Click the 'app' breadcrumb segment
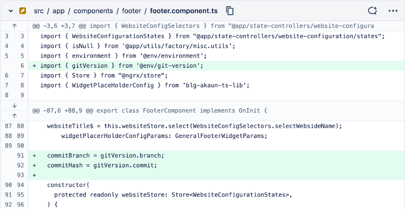The image size is (405, 209). tap(59, 11)
